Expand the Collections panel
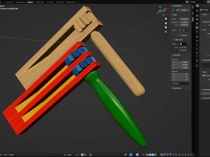The height and width of the screenshot is (157, 210). 176,88
